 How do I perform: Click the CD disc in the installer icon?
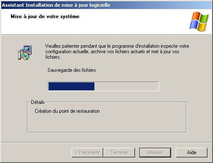coord(25,57)
